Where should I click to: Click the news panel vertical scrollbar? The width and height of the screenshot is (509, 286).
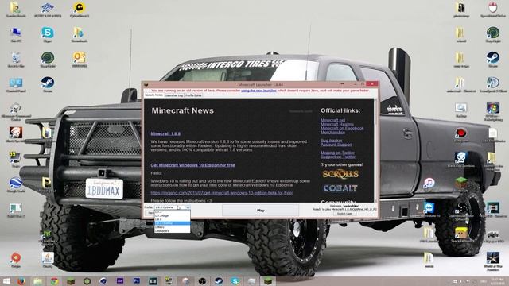click(376, 151)
